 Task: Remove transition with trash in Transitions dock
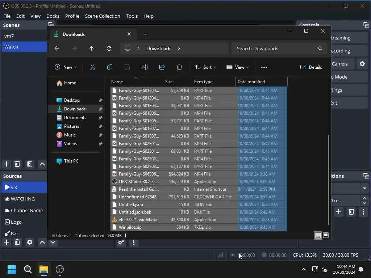pyautogui.click(x=351, y=211)
